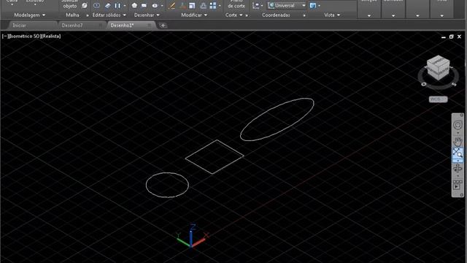Click viewport controls [-] label

point(4,36)
